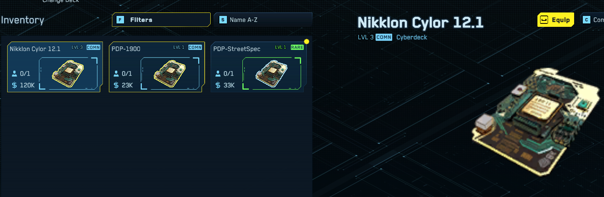
Task: Click the RARE rarity badge on PDP-StreetSpec
Action: pyautogui.click(x=297, y=47)
